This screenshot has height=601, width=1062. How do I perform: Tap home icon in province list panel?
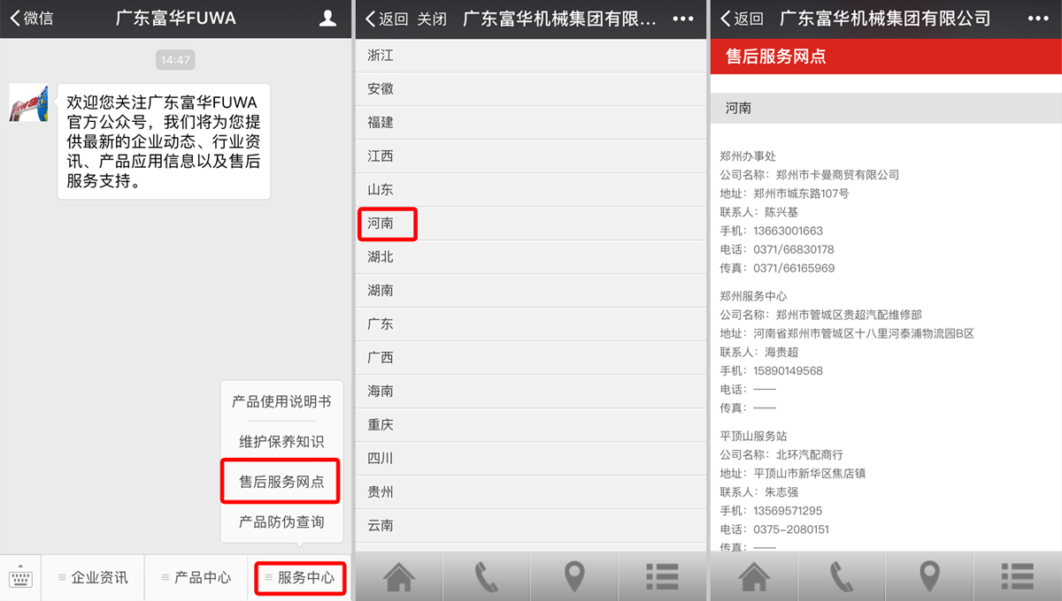coord(399,576)
